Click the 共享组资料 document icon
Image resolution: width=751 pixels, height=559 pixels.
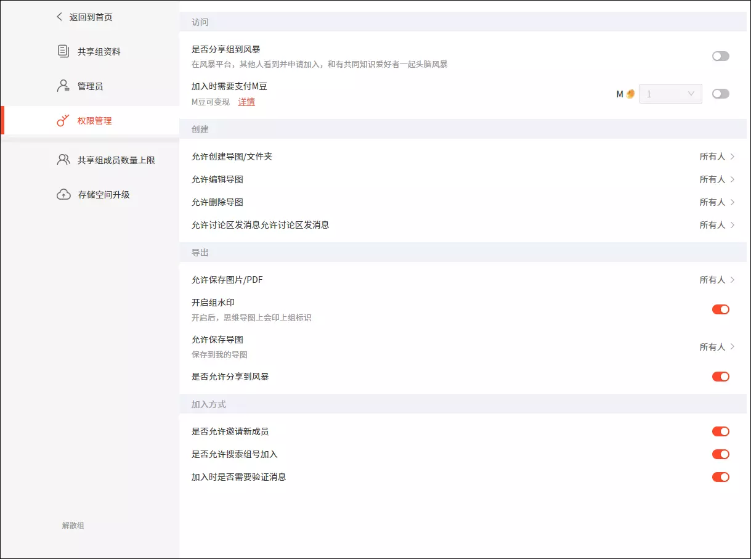click(x=63, y=51)
